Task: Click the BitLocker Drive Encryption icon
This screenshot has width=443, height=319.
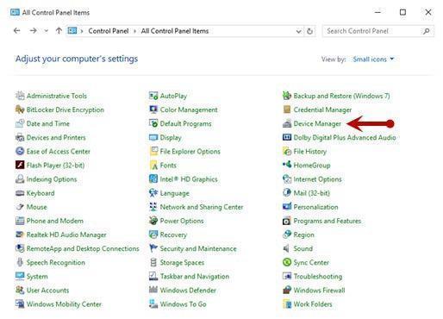Action: [20, 109]
